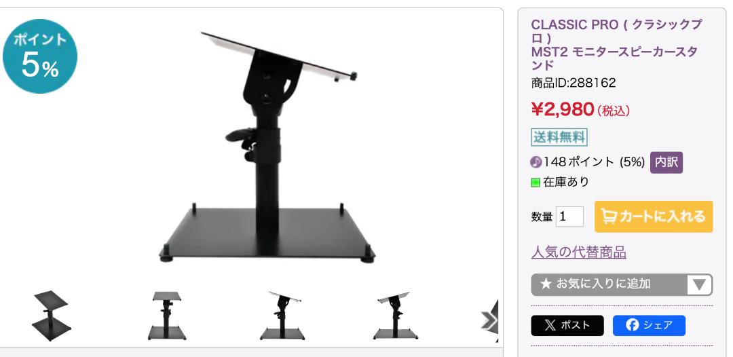
Task: Click the X logo on the post button
Action: (x=550, y=325)
